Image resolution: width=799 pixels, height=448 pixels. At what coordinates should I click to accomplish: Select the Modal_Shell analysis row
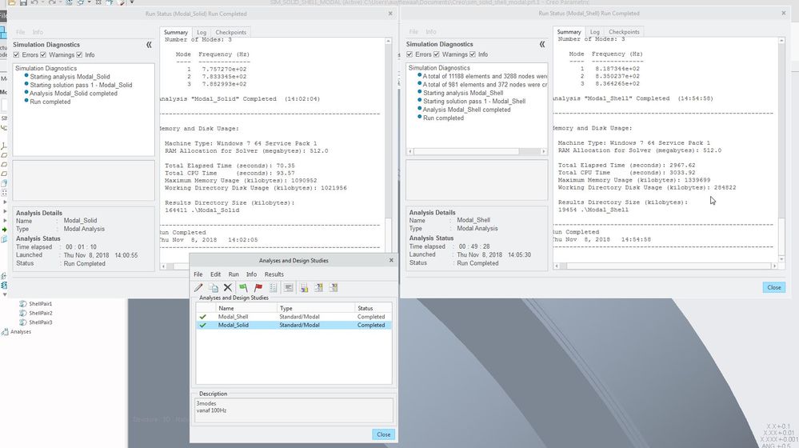(x=234, y=317)
